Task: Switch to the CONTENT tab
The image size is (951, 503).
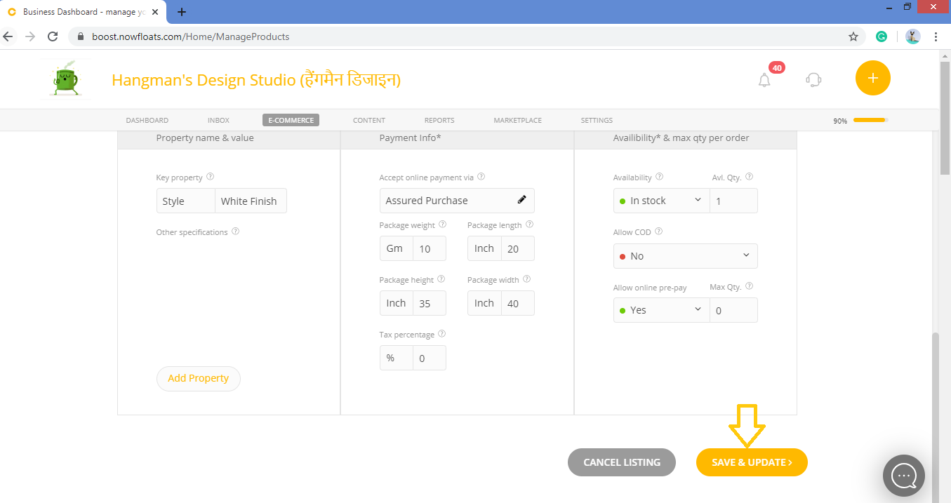Action: (368, 120)
